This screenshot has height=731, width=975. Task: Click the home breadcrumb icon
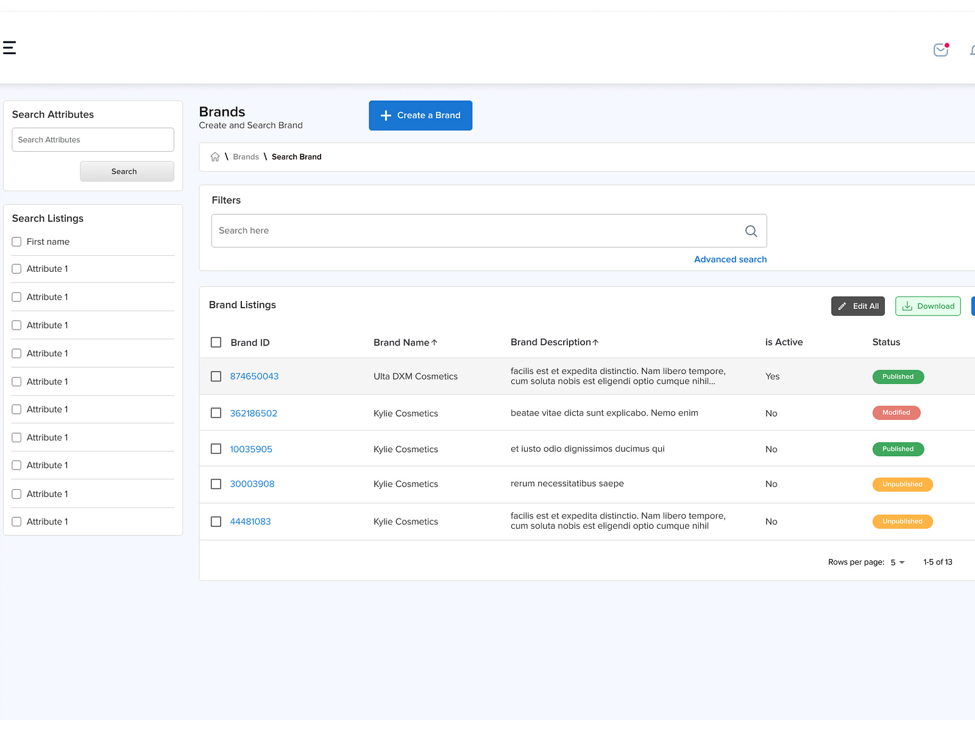[215, 157]
